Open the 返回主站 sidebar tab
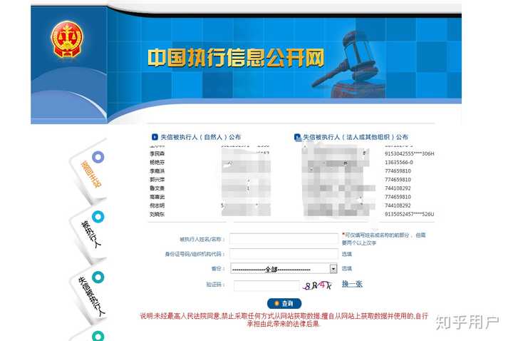 coord(90,174)
